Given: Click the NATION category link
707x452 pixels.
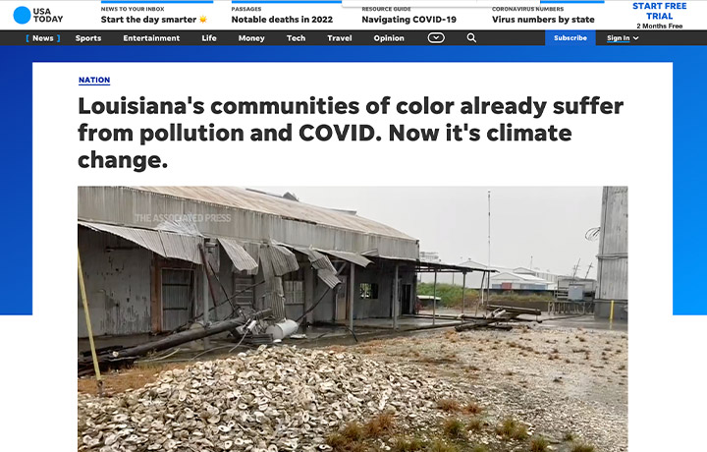Looking at the screenshot, I should coord(94,80).
